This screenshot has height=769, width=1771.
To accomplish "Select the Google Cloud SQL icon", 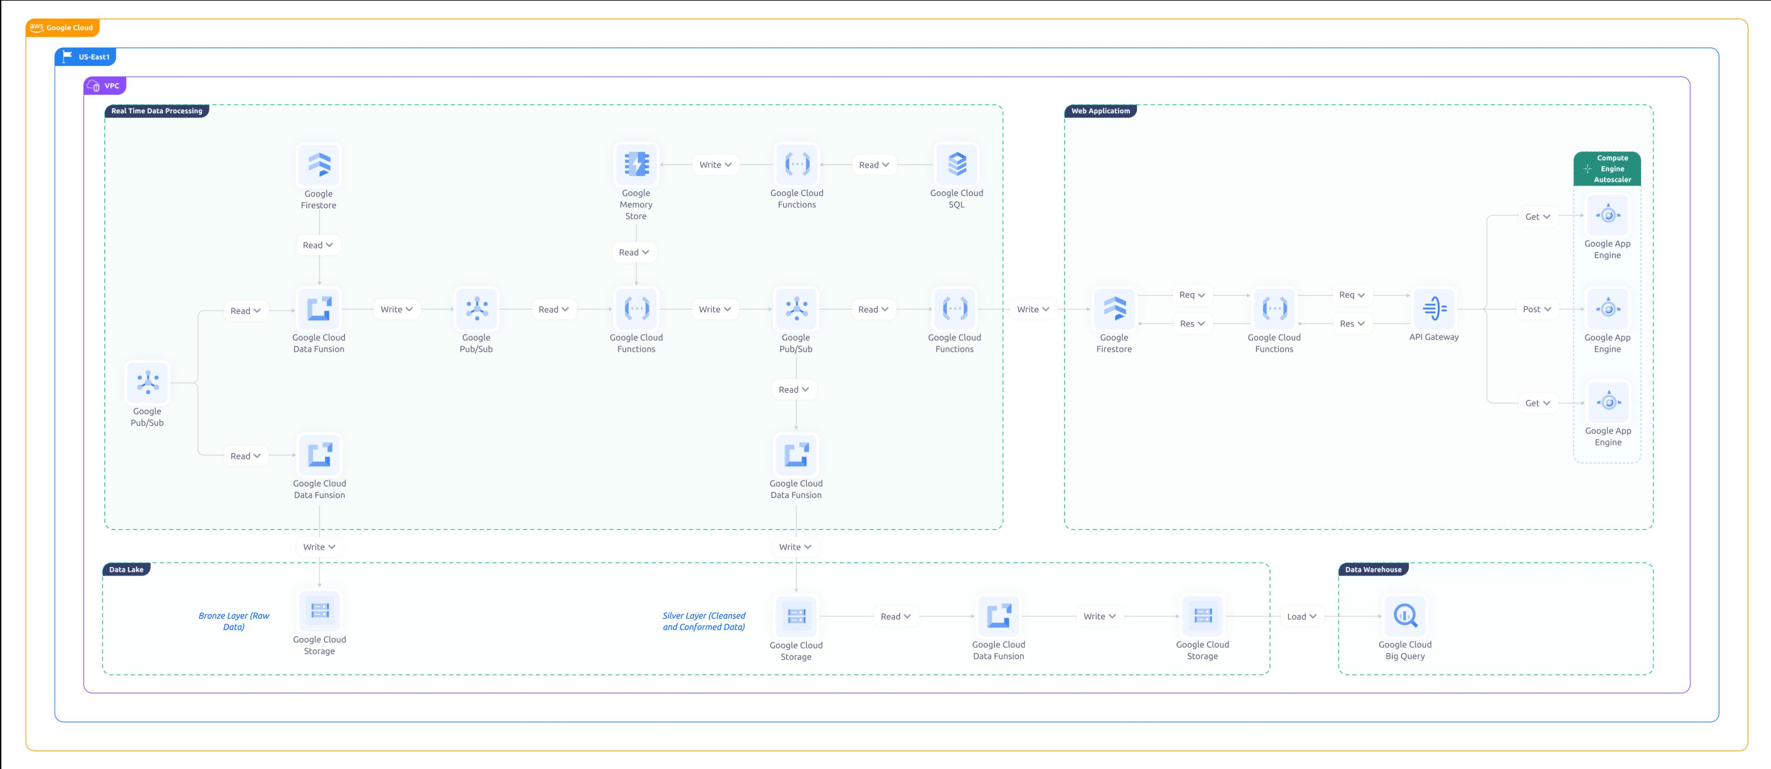I will coord(957,165).
